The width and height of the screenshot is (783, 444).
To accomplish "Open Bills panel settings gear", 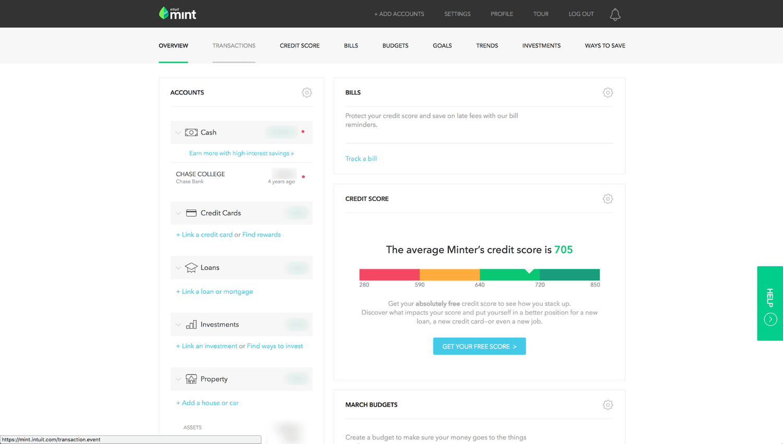I will pyautogui.click(x=608, y=92).
